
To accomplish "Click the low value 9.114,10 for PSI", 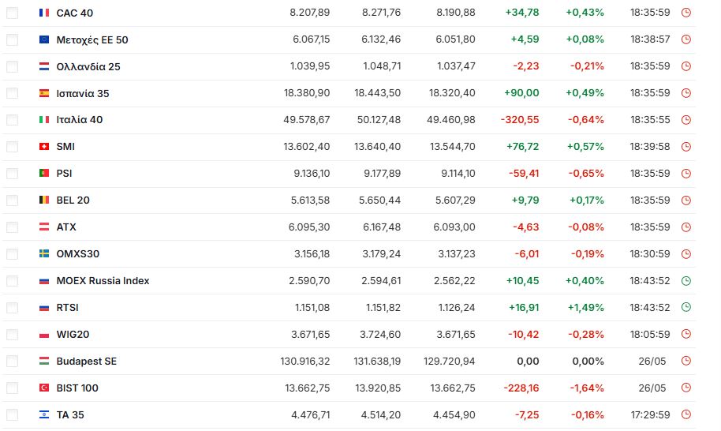I will pos(458,174).
